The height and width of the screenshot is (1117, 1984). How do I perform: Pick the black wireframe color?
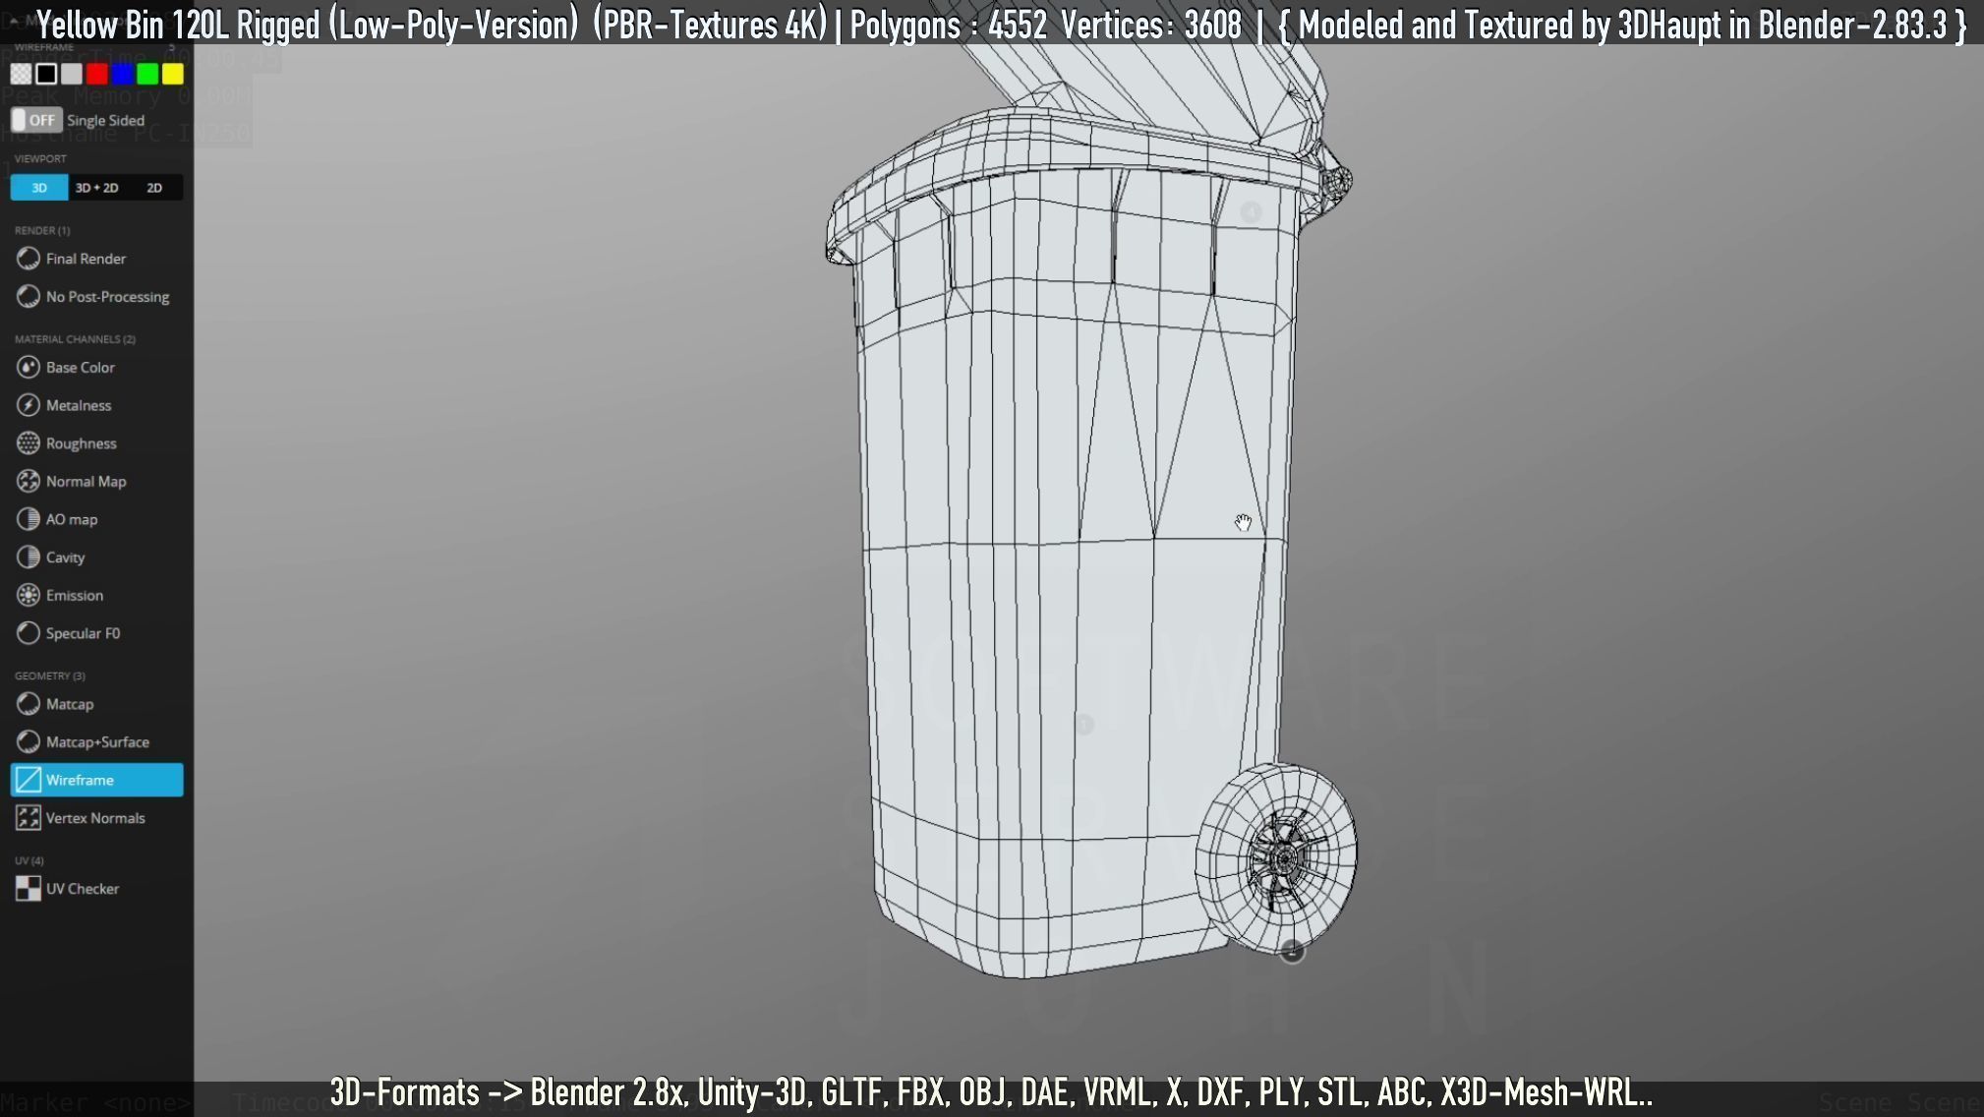[x=46, y=74]
